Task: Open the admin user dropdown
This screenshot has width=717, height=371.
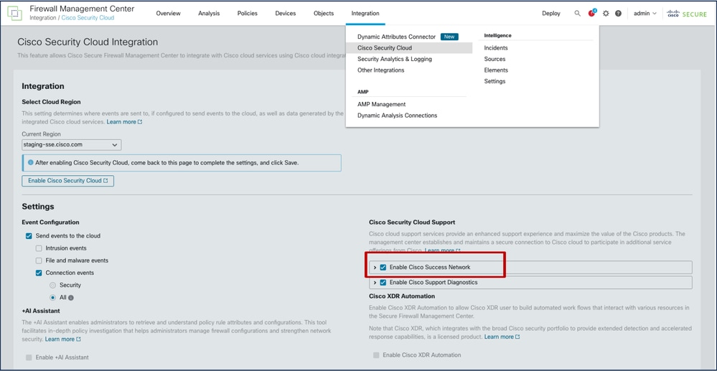Action: [x=645, y=13]
